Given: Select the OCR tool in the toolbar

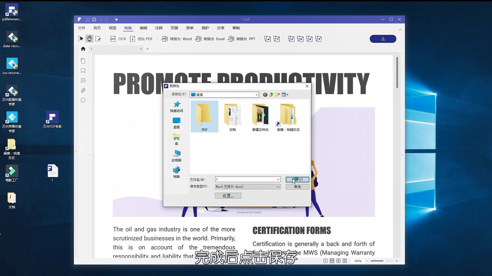Looking at the screenshot, I should tap(118, 39).
